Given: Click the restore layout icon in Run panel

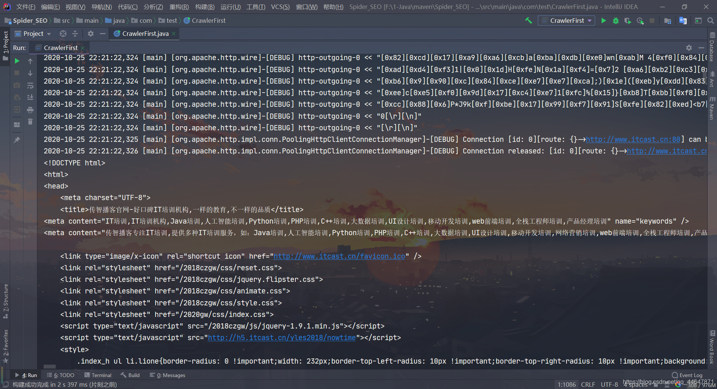Looking at the screenshot, I should coord(17,124).
